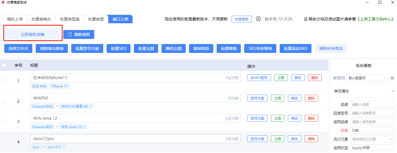Select the 接口上架 tab
Viewport: 397px width, 153px height.
pyautogui.click(x=120, y=19)
